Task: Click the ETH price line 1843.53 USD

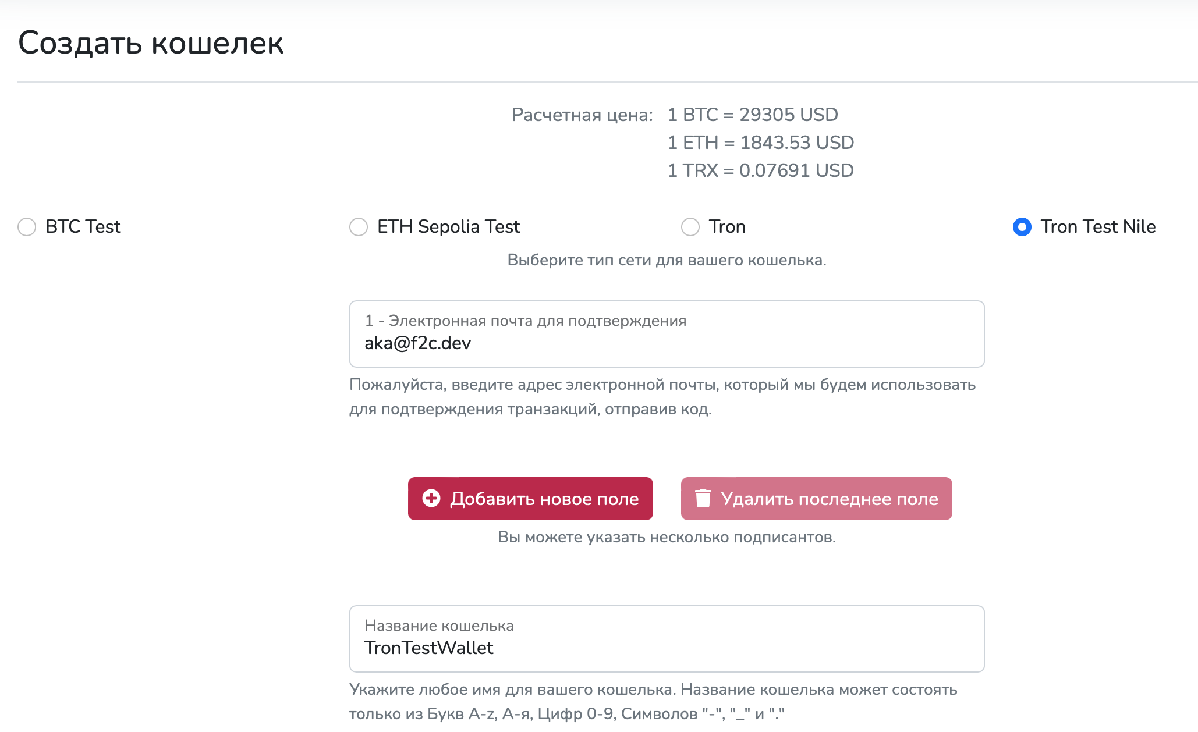Action: click(x=761, y=143)
